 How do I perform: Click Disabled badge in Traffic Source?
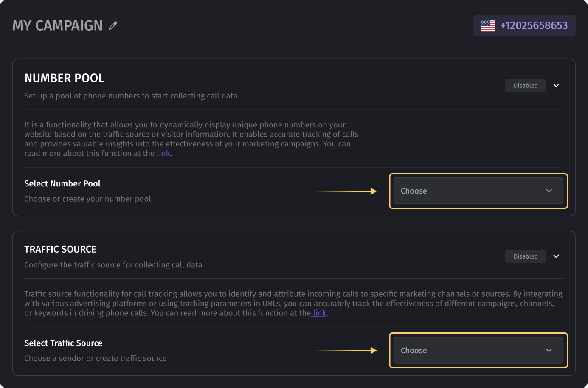point(526,256)
